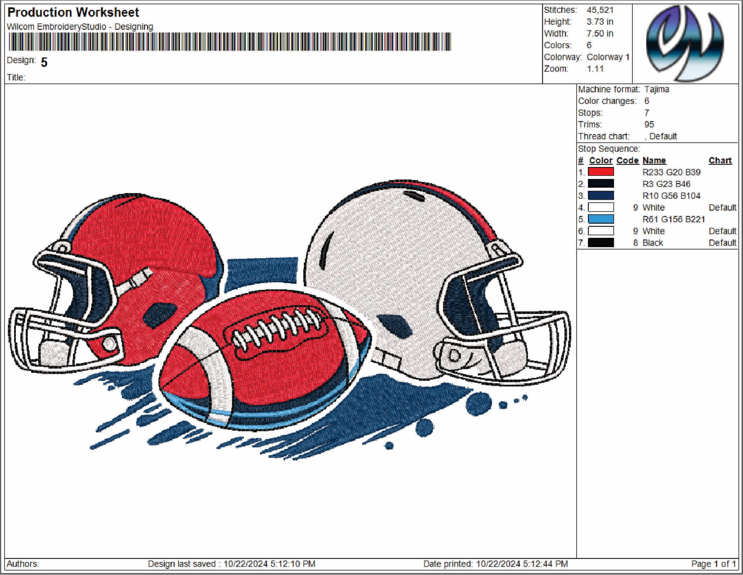Click the white swatch in row 6
The width and height of the screenshot is (743, 575).
point(601,231)
